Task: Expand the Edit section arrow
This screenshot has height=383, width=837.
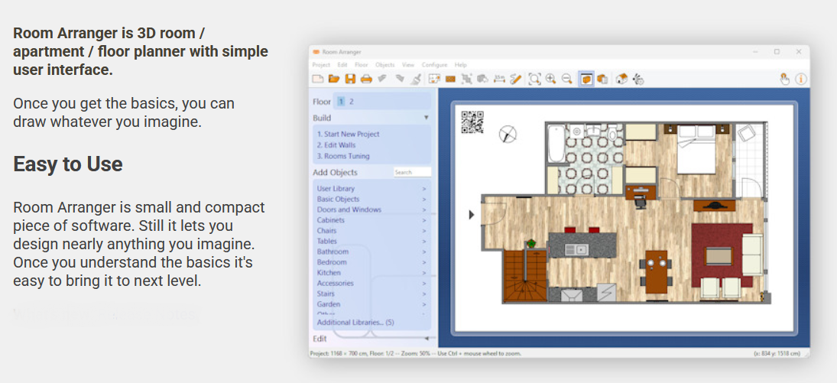Action: coord(427,339)
